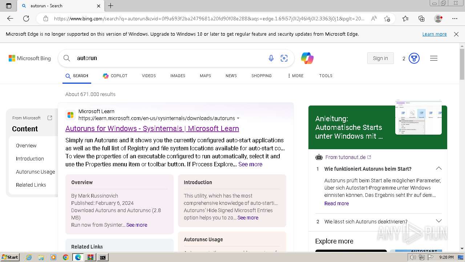Switch to the SHOPPING tab

[x=262, y=76]
